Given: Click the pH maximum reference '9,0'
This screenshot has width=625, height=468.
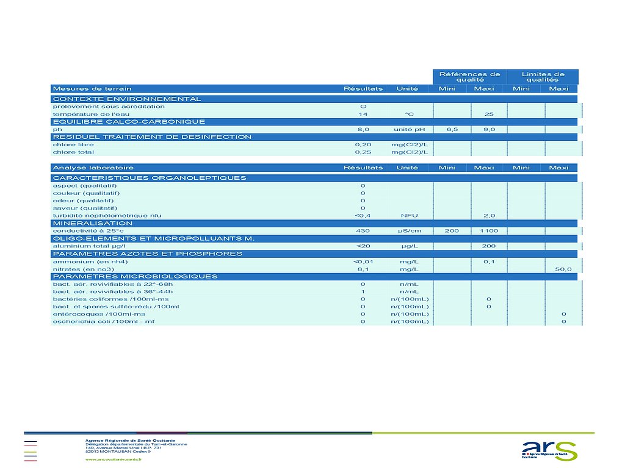Looking at the screenshot, I should (489, 129).
